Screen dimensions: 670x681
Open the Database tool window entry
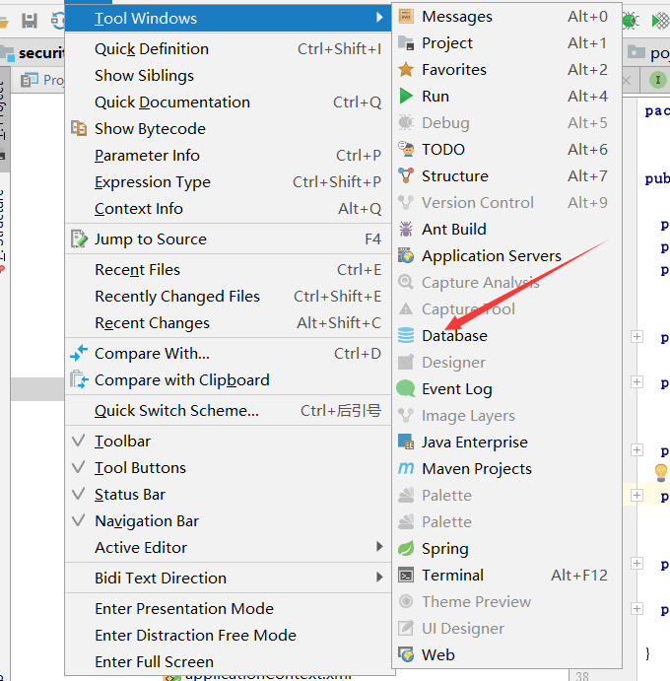click(x=506, y=336)
